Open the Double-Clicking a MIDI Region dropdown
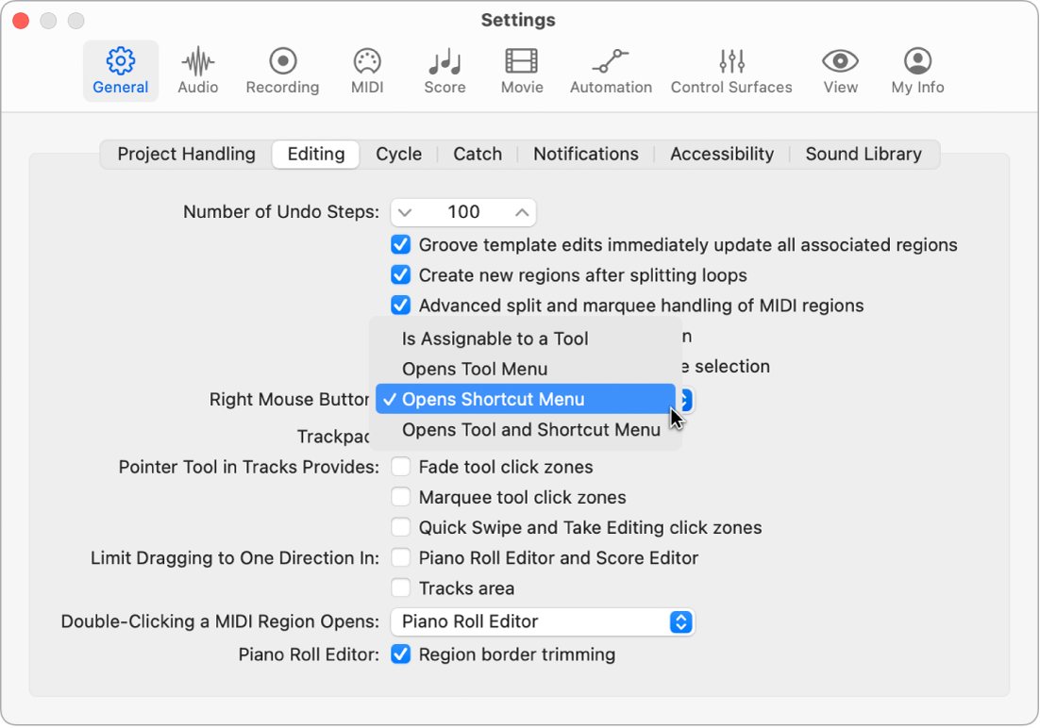The width and height of the screenshot is (1040, 728). (679, 621)
